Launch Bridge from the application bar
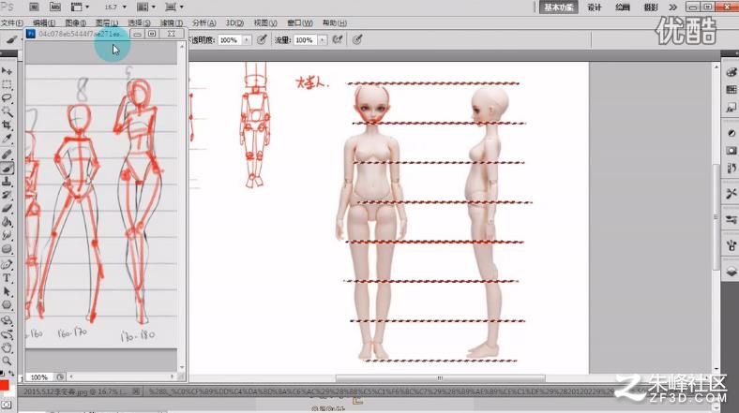Image resolution: width=739 pixels, height=413 pixels. point(34,7)
